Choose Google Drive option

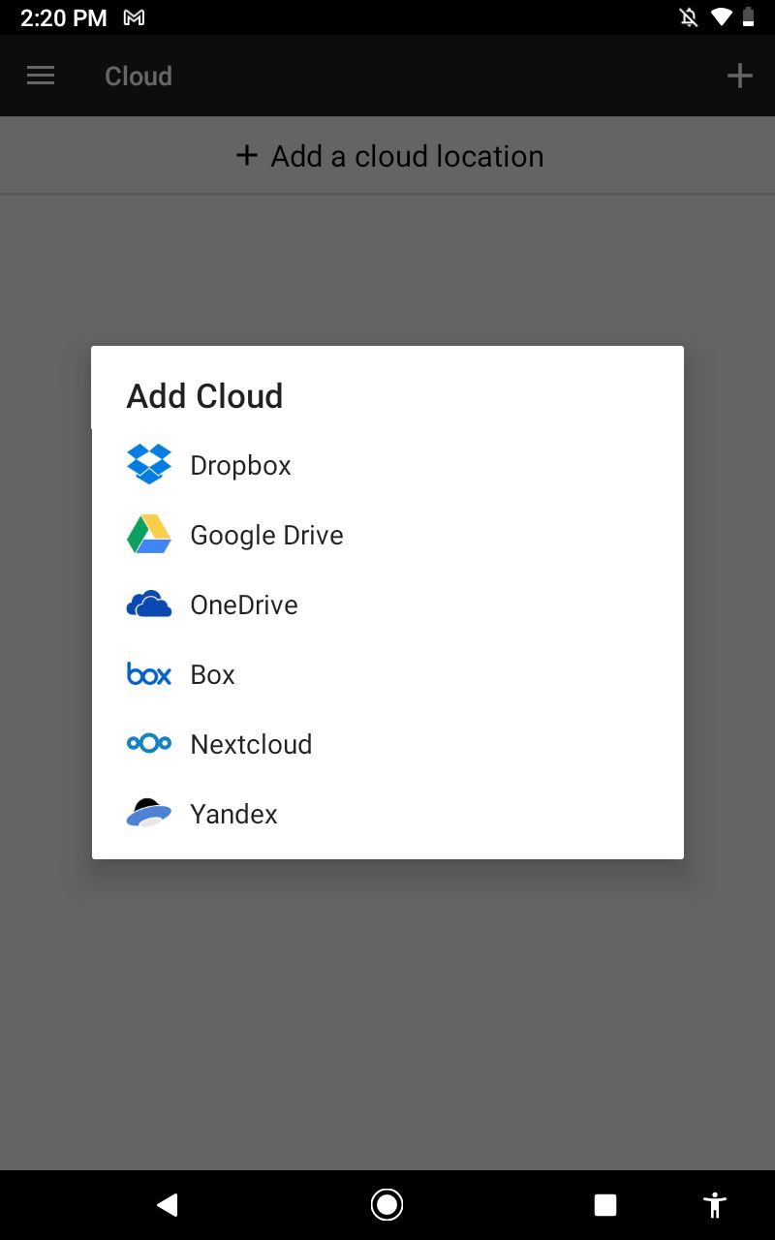(387, 535)
